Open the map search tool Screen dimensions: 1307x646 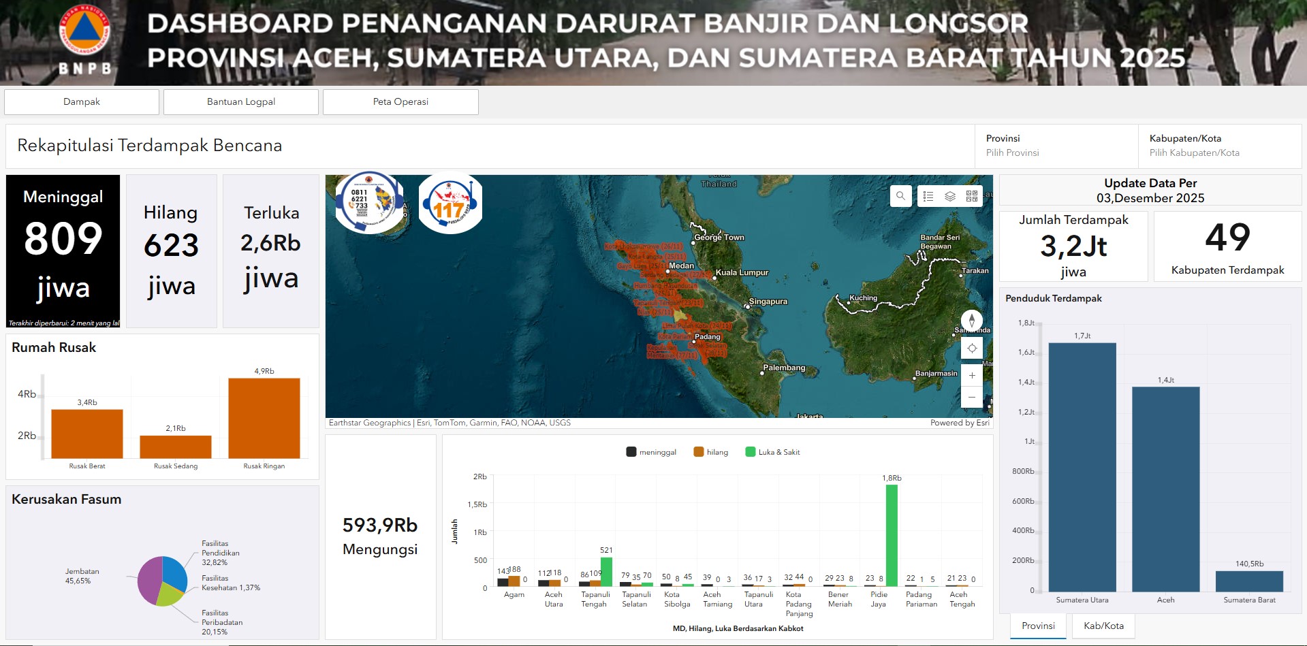[900, 196]
